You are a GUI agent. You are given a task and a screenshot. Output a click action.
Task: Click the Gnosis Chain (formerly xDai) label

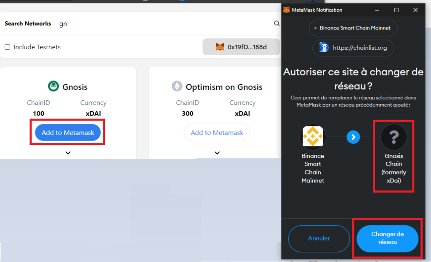[394, 168]
